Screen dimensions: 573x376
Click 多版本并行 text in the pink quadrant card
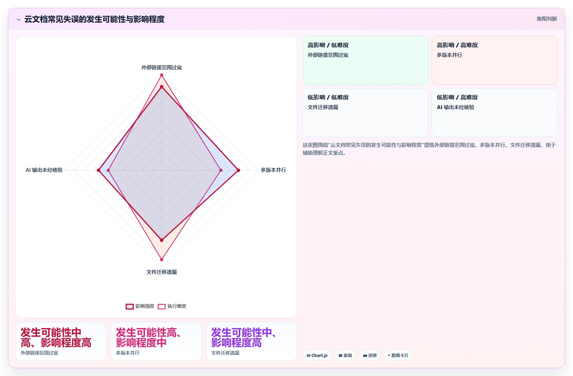pos(450,55)
